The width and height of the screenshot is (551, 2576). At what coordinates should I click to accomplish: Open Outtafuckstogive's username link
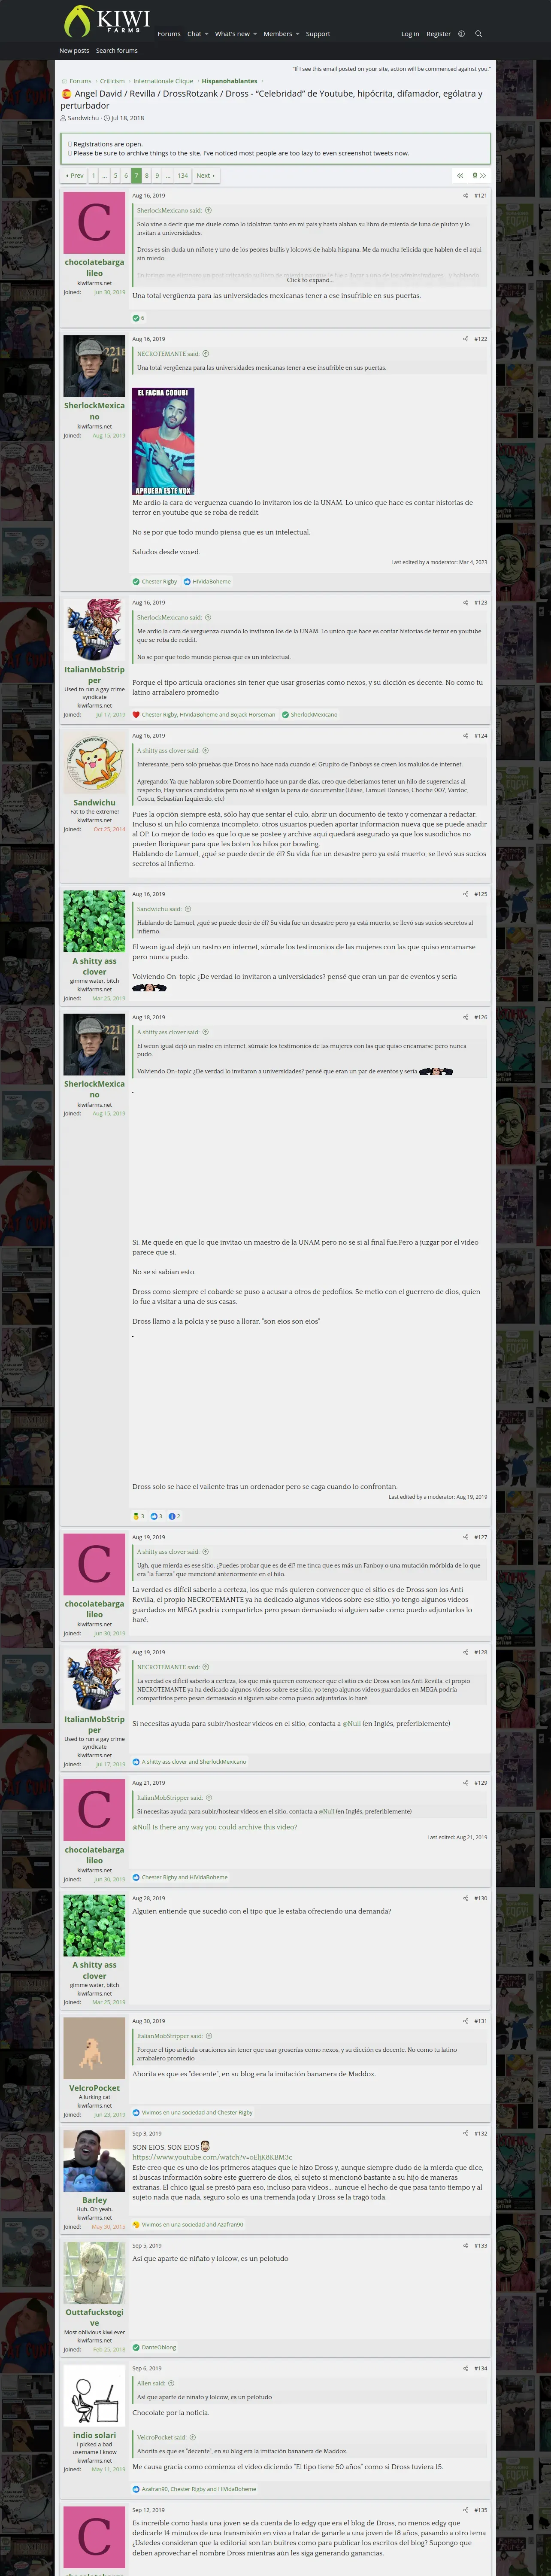94,2317
